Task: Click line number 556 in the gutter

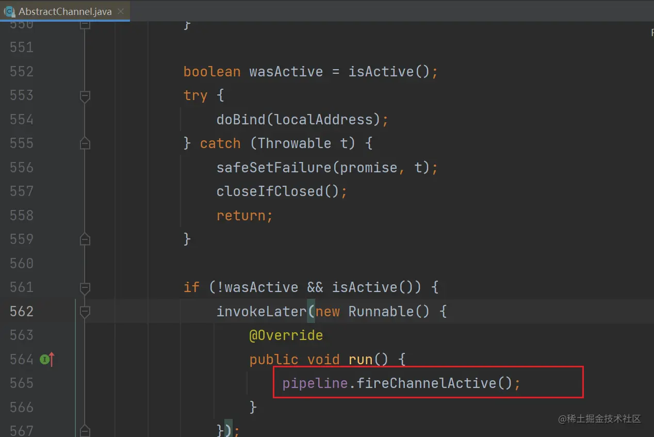Action: tap(22, 167)
